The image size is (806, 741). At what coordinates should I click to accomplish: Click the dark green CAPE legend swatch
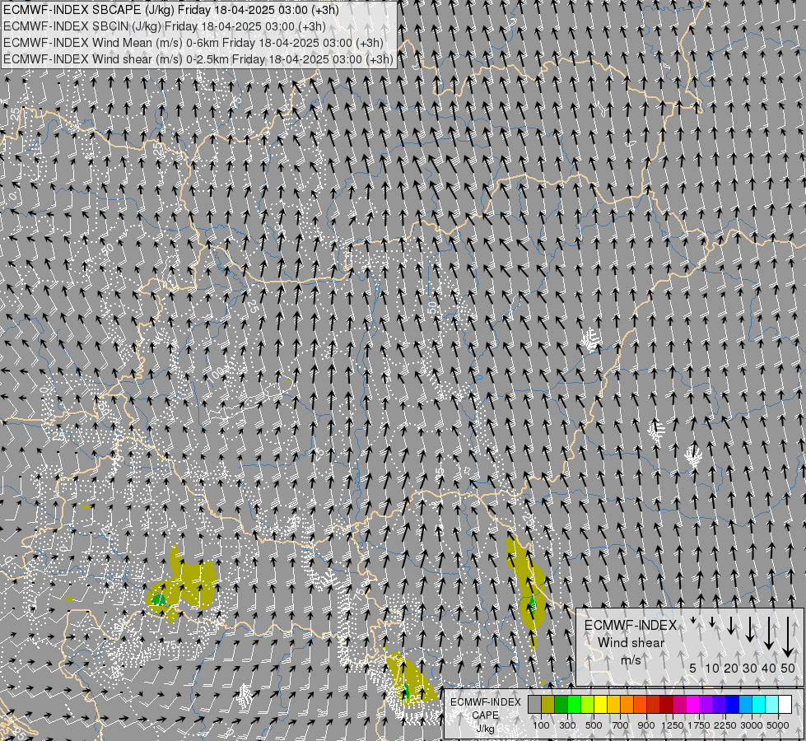[561, 704]
